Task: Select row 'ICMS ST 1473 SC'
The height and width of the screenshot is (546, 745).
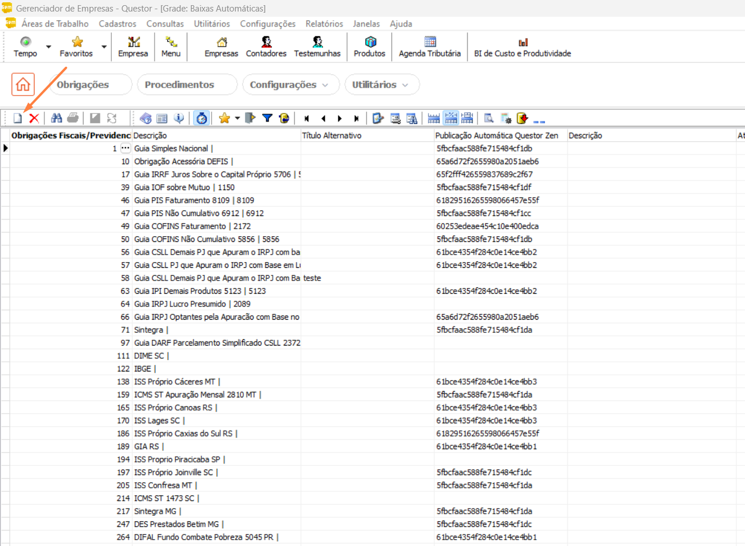Action: pos(372,498)
